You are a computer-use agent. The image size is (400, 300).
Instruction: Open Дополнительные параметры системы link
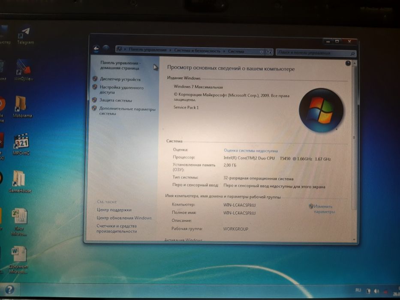coord(127,111)
